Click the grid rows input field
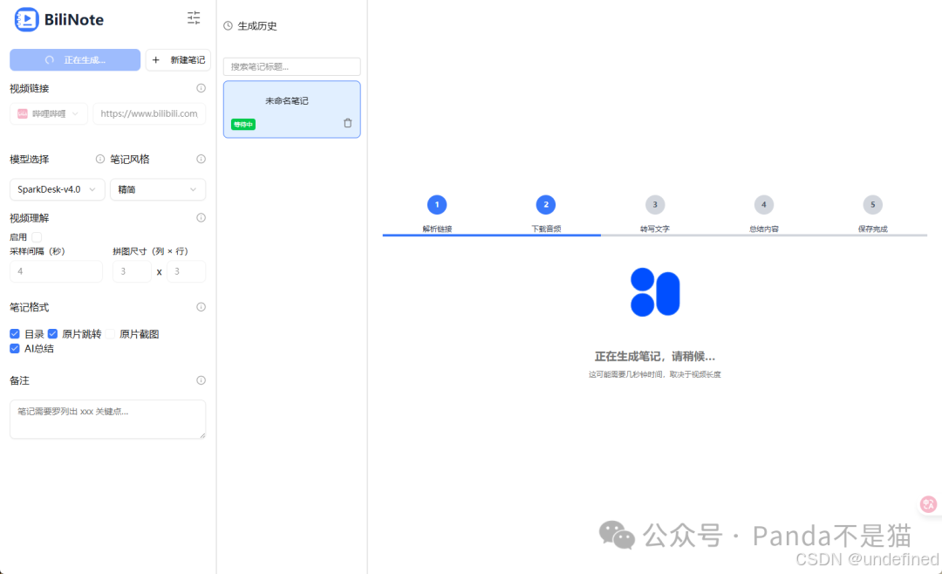Screen dimensions: 942x574 click(x=187, y=271)
